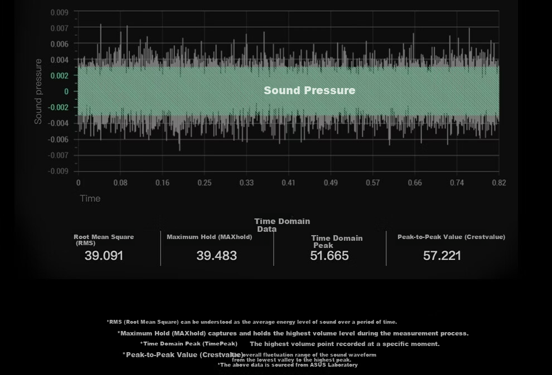Click the green -0.002 y-axis tick
This screenshot has height=375, width=552.
(58, 108)
